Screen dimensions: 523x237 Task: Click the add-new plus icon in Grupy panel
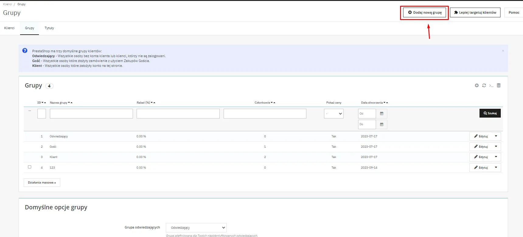tap(476, 85)
